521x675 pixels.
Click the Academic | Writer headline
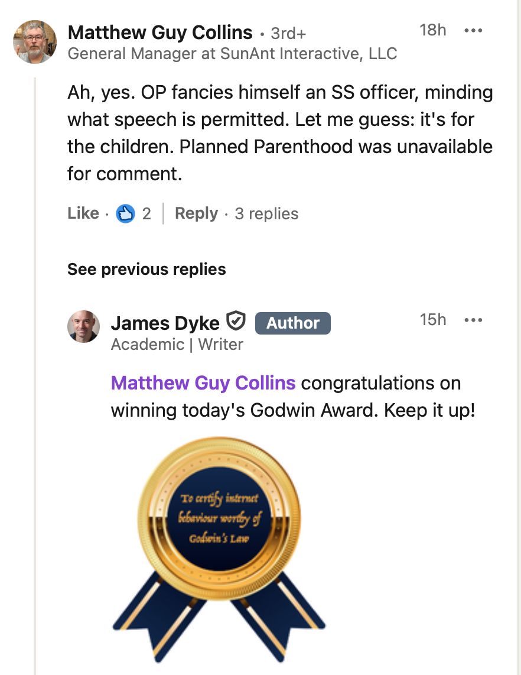[x=177, y=344]
